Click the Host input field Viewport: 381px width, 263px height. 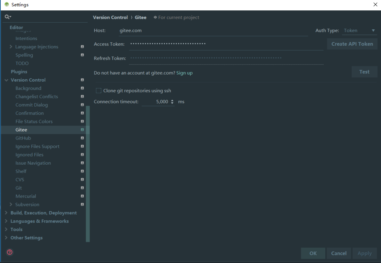click(213, 31)
